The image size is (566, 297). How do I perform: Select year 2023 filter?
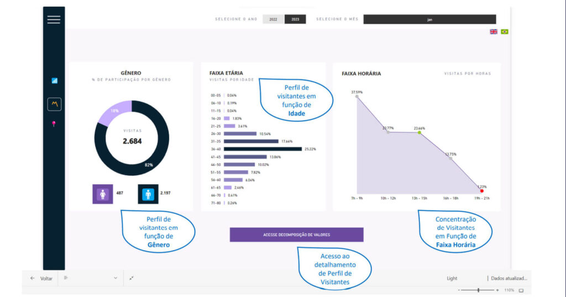(295, 19)
